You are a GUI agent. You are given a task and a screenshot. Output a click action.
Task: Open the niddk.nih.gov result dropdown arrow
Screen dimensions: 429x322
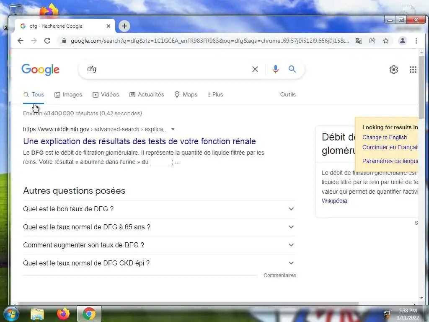(173, 129)
